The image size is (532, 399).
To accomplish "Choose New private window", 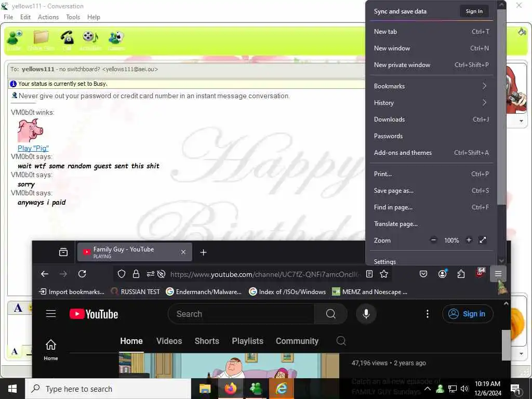I will [x=431, y=65].
